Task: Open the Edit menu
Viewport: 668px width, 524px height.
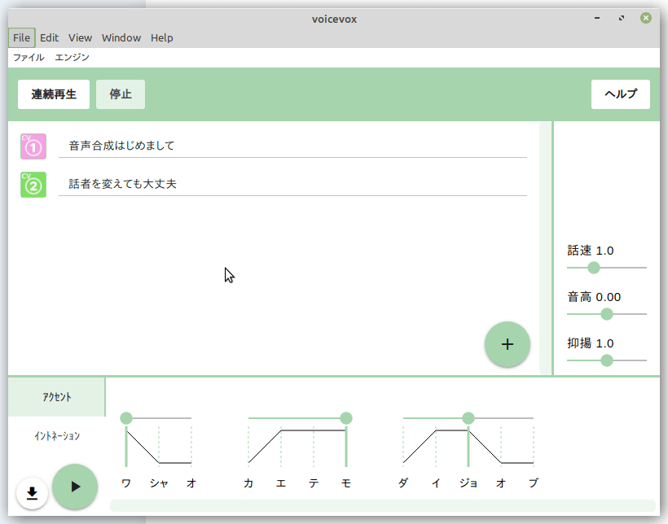Action: pos(49,38)
